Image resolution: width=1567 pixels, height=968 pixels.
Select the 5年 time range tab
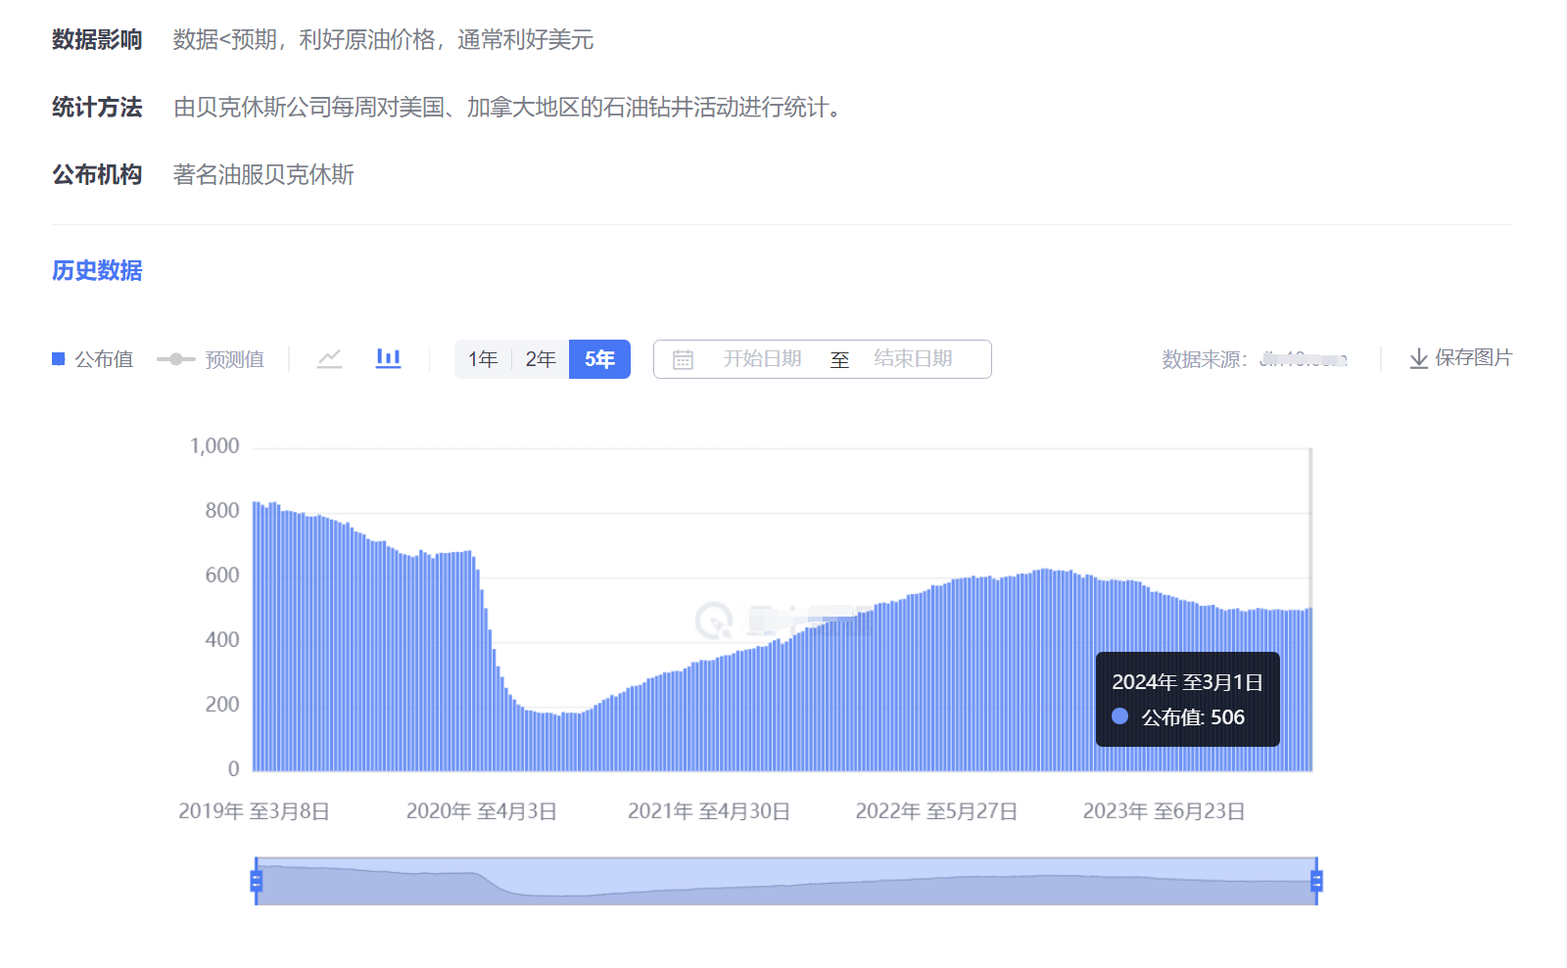(599, 358)
